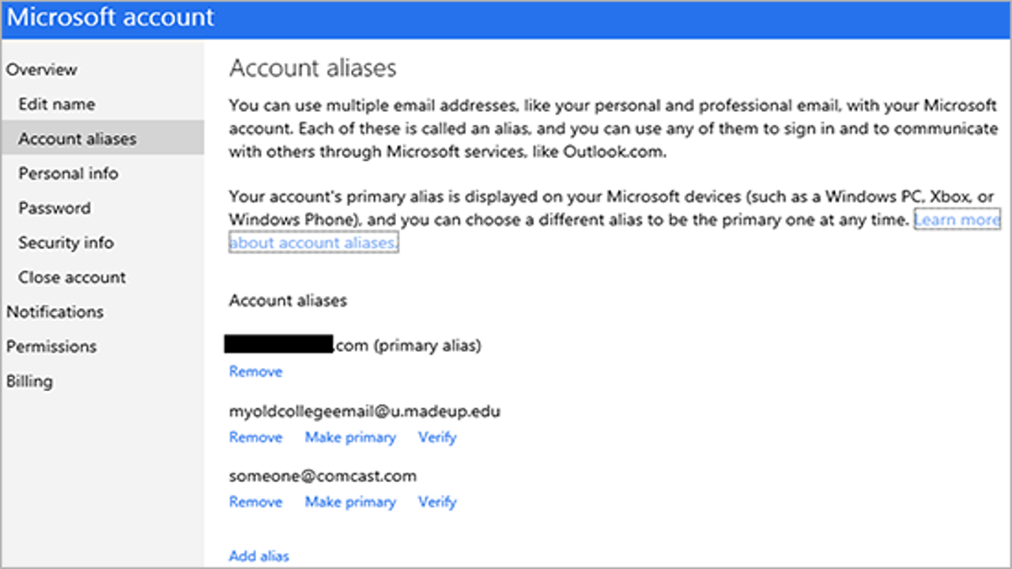The width and height of the screenshot is (1012, 569).
Task: Click the Account aliases page heading
Action: click(312, 68)
